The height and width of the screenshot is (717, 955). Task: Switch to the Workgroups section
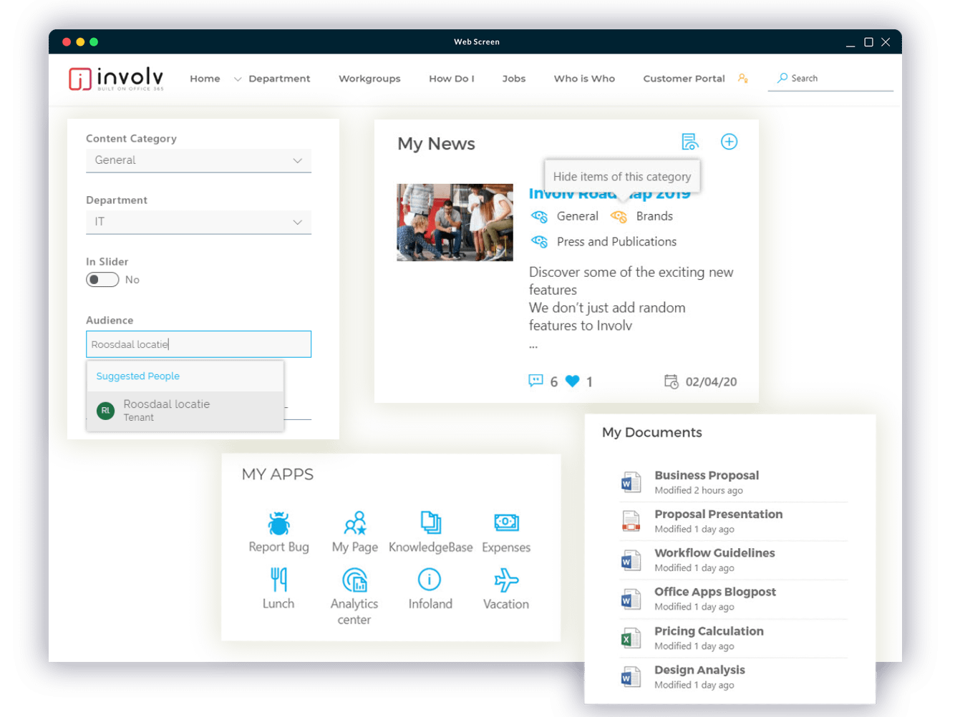[x=369, y=79]
